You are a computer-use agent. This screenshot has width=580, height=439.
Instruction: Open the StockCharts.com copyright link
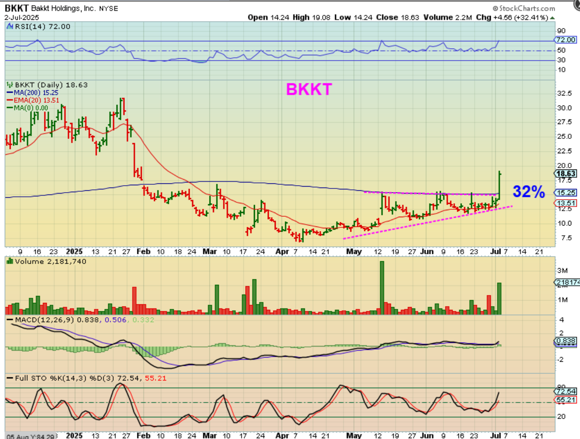tap(524, 8)
